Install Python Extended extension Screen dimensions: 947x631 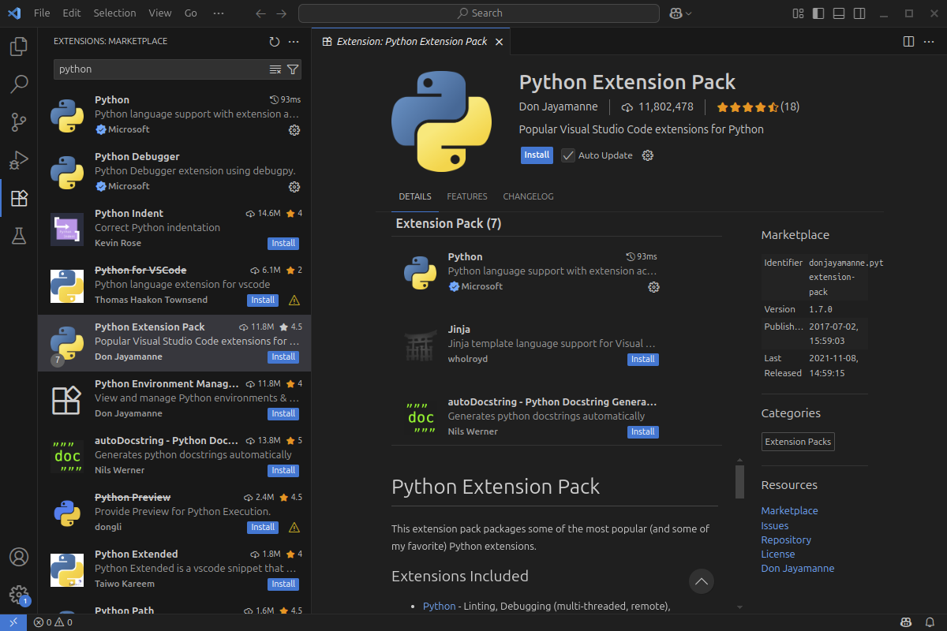point(283,584)
